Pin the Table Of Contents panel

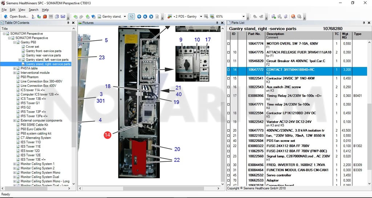68,23
